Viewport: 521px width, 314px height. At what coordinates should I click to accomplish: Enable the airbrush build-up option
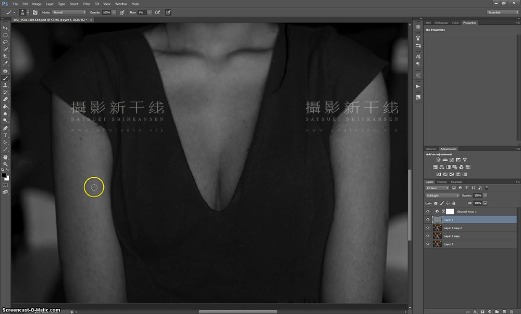[x=157, y=12]
